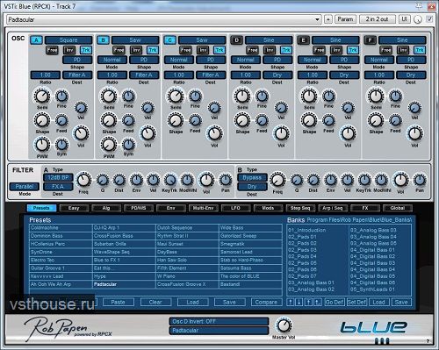439x350 pixels.
Task: Enable oscillator F with its letter button
Action: click(x=370, y=40)
